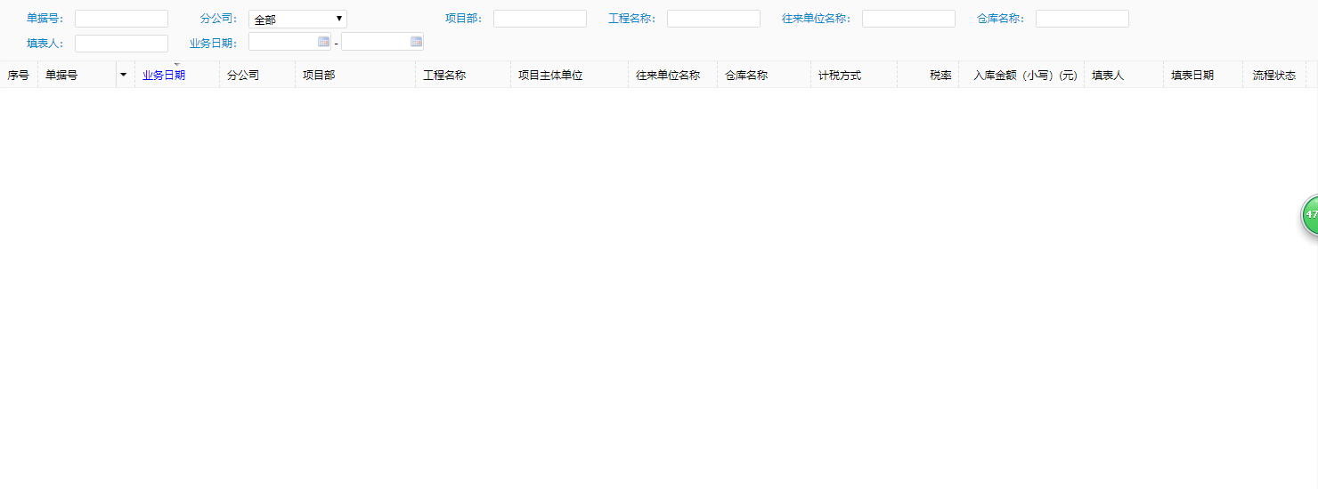Open the 分公司 dropdown set to 全部
1318x489 pixels.
297,19
